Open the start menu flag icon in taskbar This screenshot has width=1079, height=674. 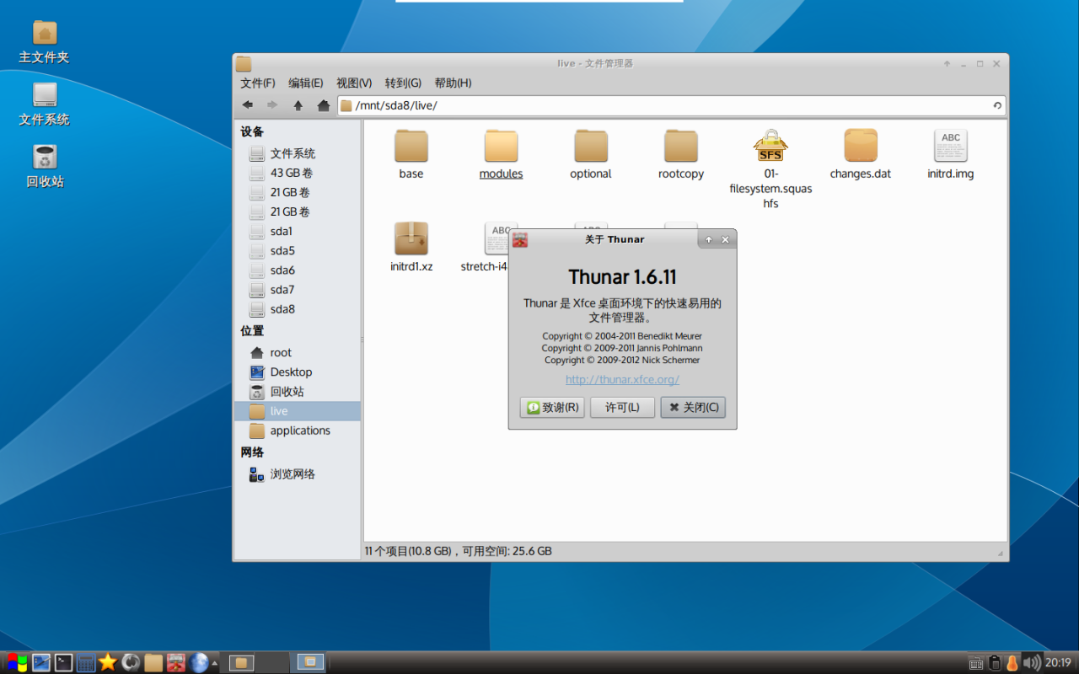[17, 662]
